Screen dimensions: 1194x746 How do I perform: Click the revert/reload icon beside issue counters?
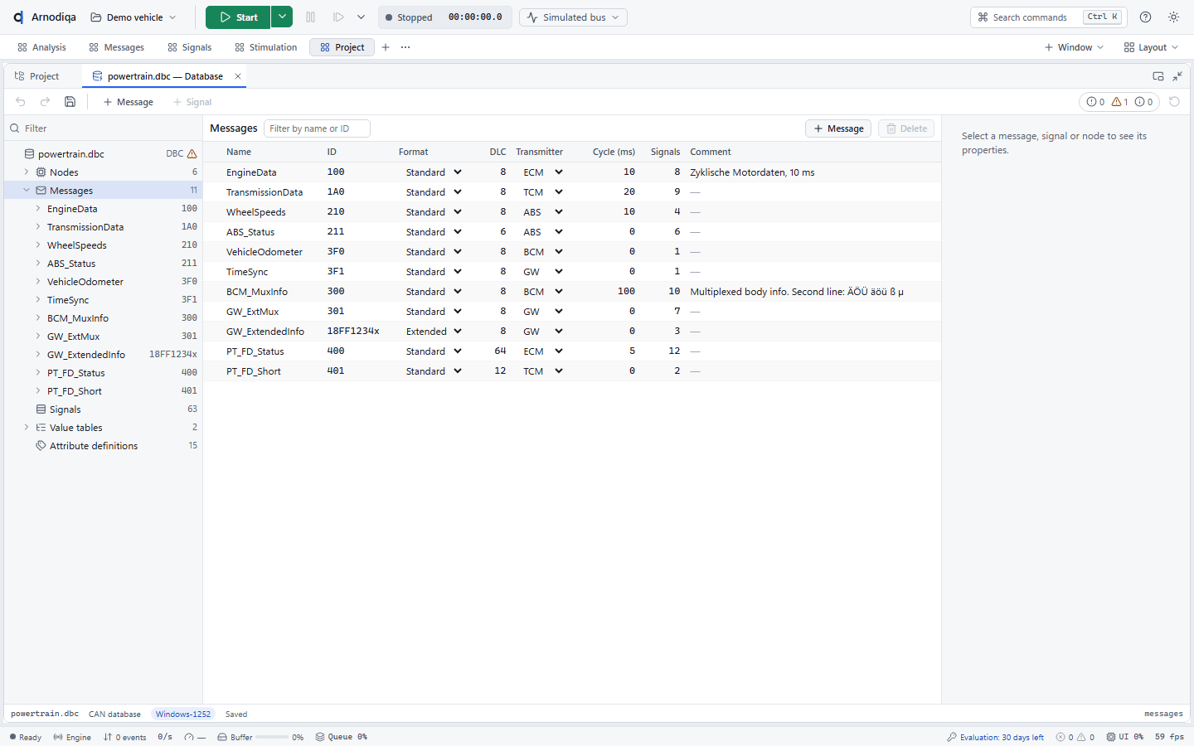coord(1174,102)
